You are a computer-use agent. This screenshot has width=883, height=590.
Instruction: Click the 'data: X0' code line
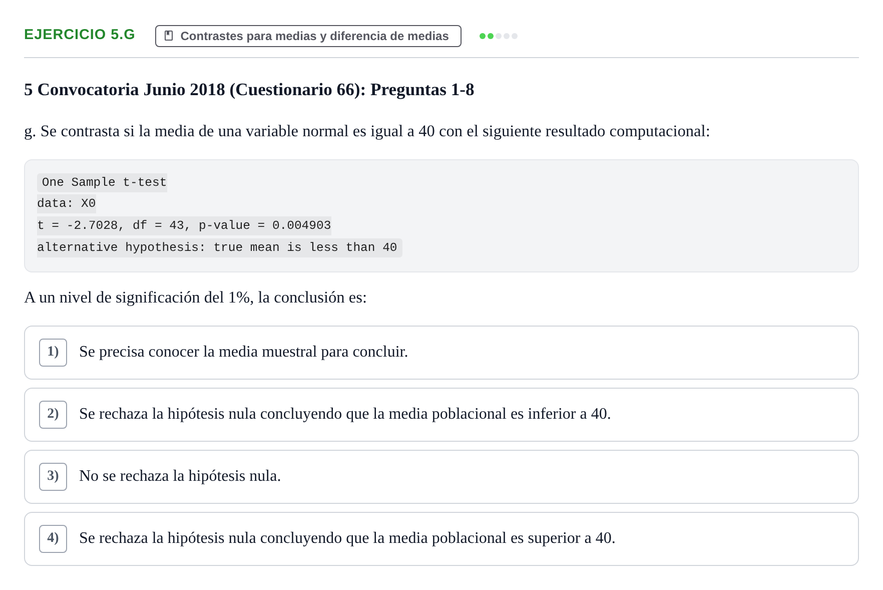click(x=67, y=203)
